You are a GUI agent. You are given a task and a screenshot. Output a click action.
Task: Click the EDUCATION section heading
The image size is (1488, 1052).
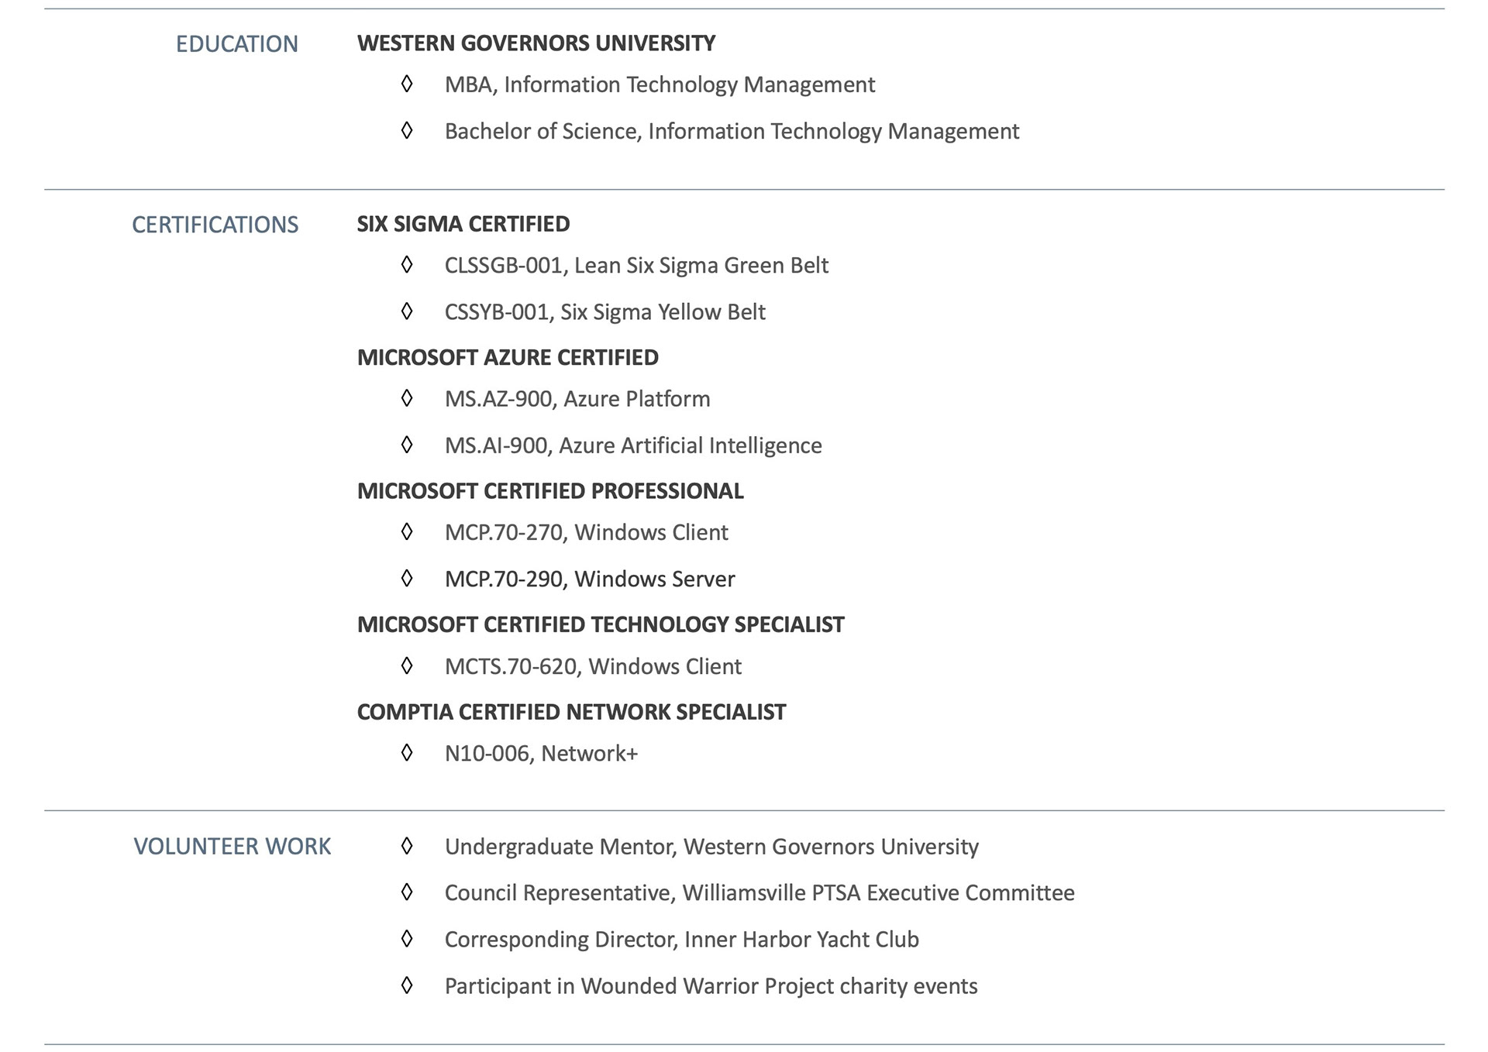click(x=236, y=44)
